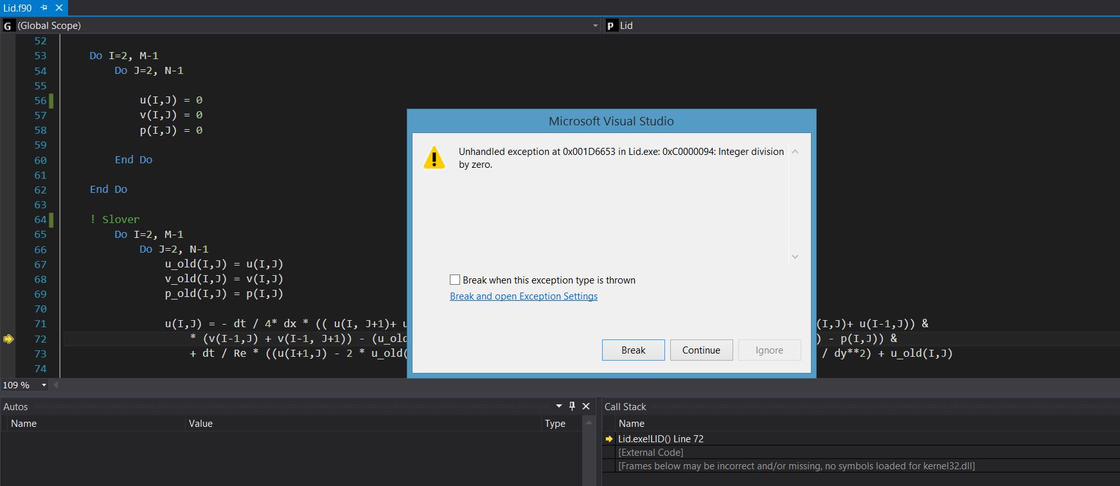The height and width of the screenshot is (486, 1120).
Task: Close the Autos panel
Action: point(586,406)
